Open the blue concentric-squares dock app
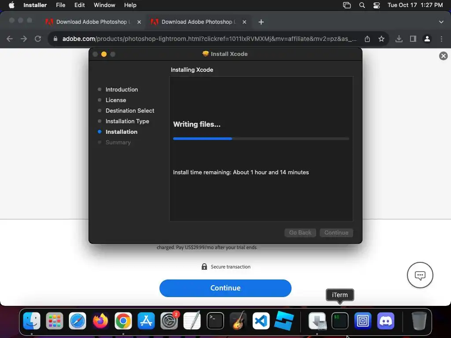Viewport: 451px width, 338px height. [363, 321]
